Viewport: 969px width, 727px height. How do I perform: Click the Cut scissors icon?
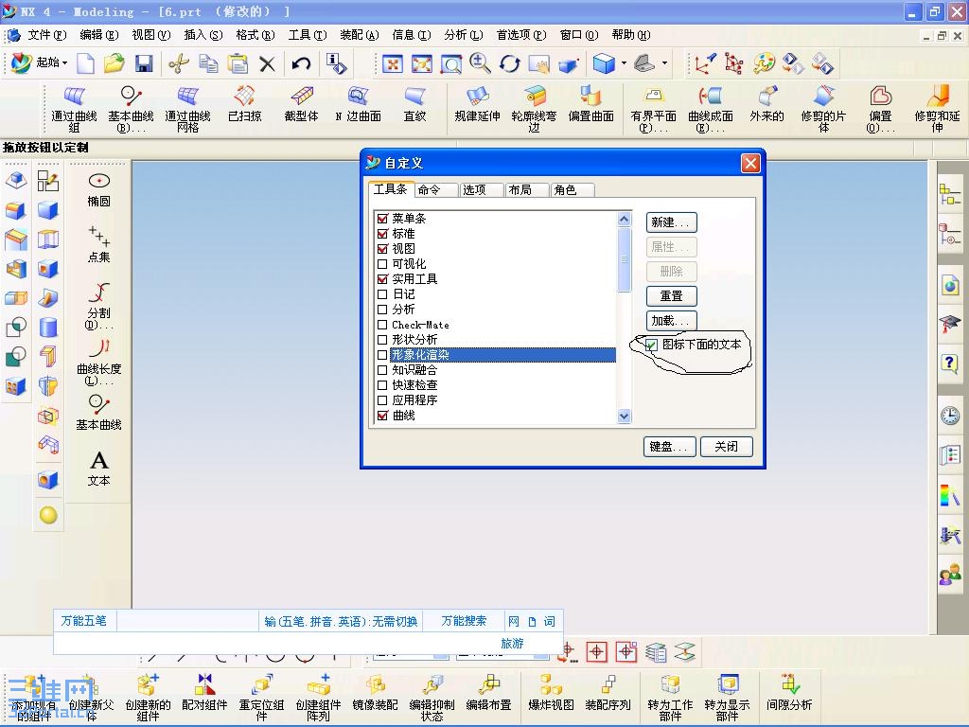(x=179, y=63)
